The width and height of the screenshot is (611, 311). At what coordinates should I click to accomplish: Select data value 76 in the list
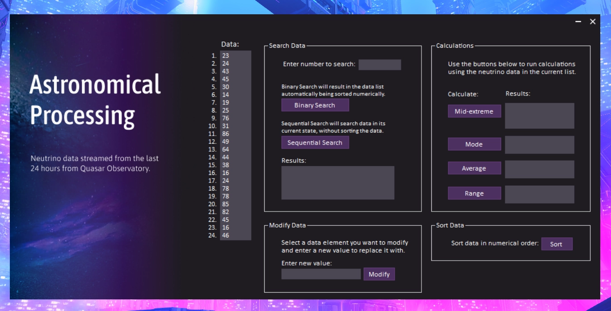(236, 118)
